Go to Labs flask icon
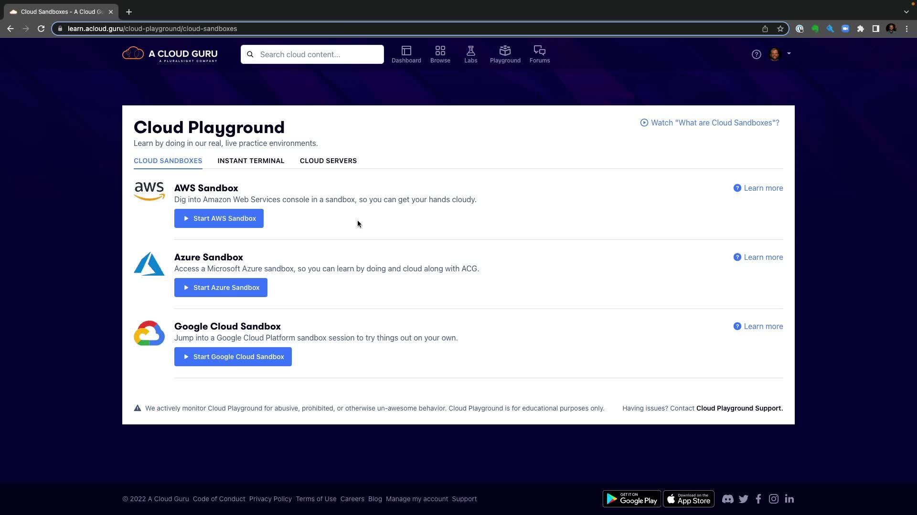Image resolution: width=917 pixels, height=515 pixels. (x=470, y=51)
